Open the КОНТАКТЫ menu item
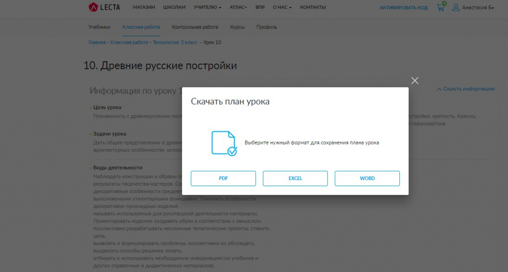 point(313,7)
